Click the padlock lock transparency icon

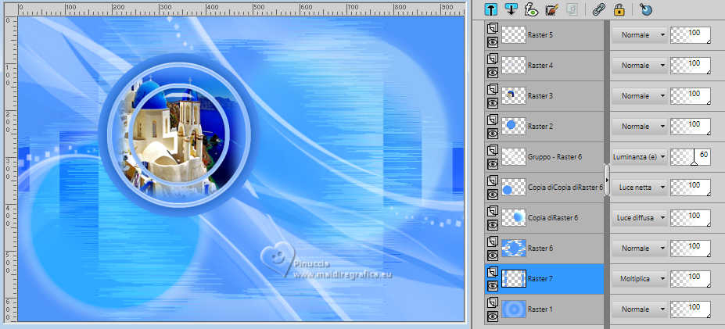coord(619,9)
